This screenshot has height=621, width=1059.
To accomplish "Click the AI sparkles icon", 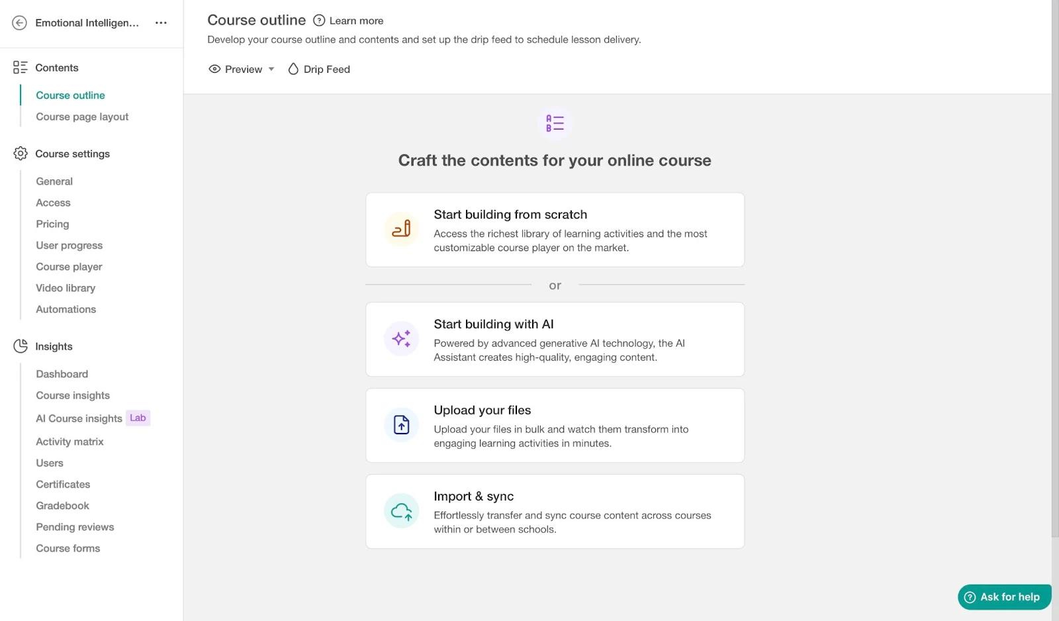I will click(x=401, y=339).
